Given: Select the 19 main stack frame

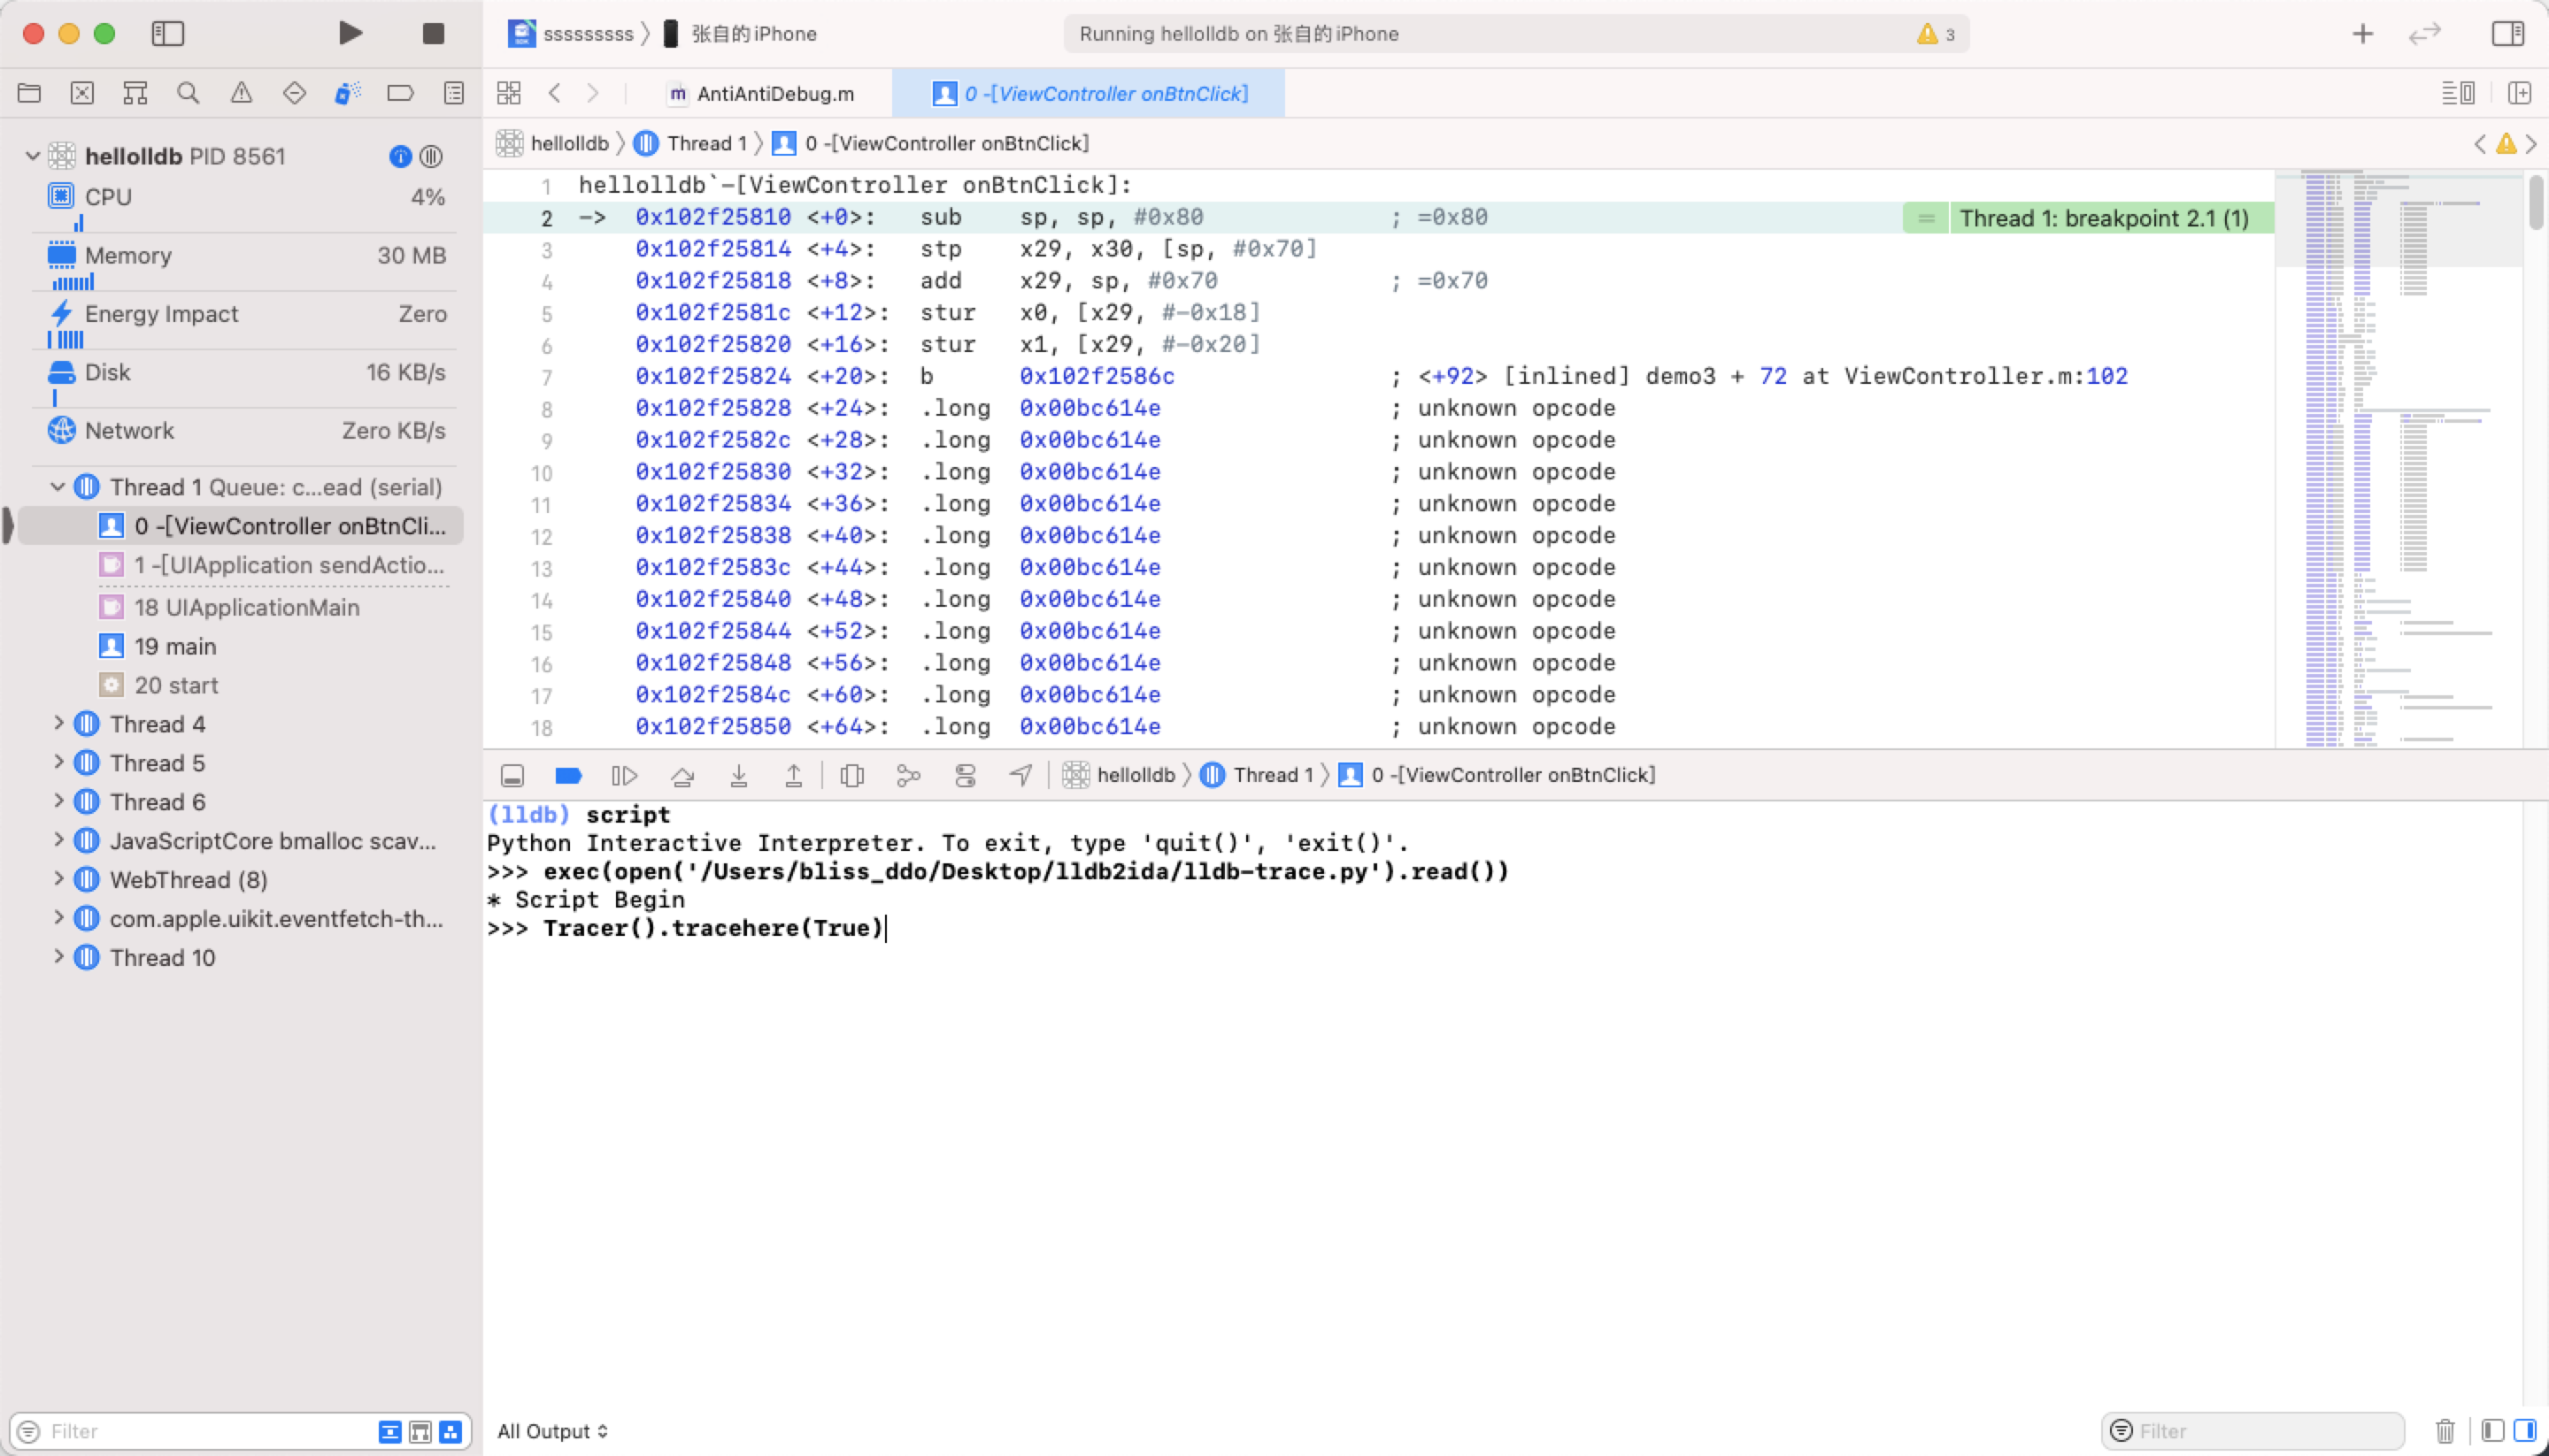Looking at the screenshot, I should coord(175,646).
